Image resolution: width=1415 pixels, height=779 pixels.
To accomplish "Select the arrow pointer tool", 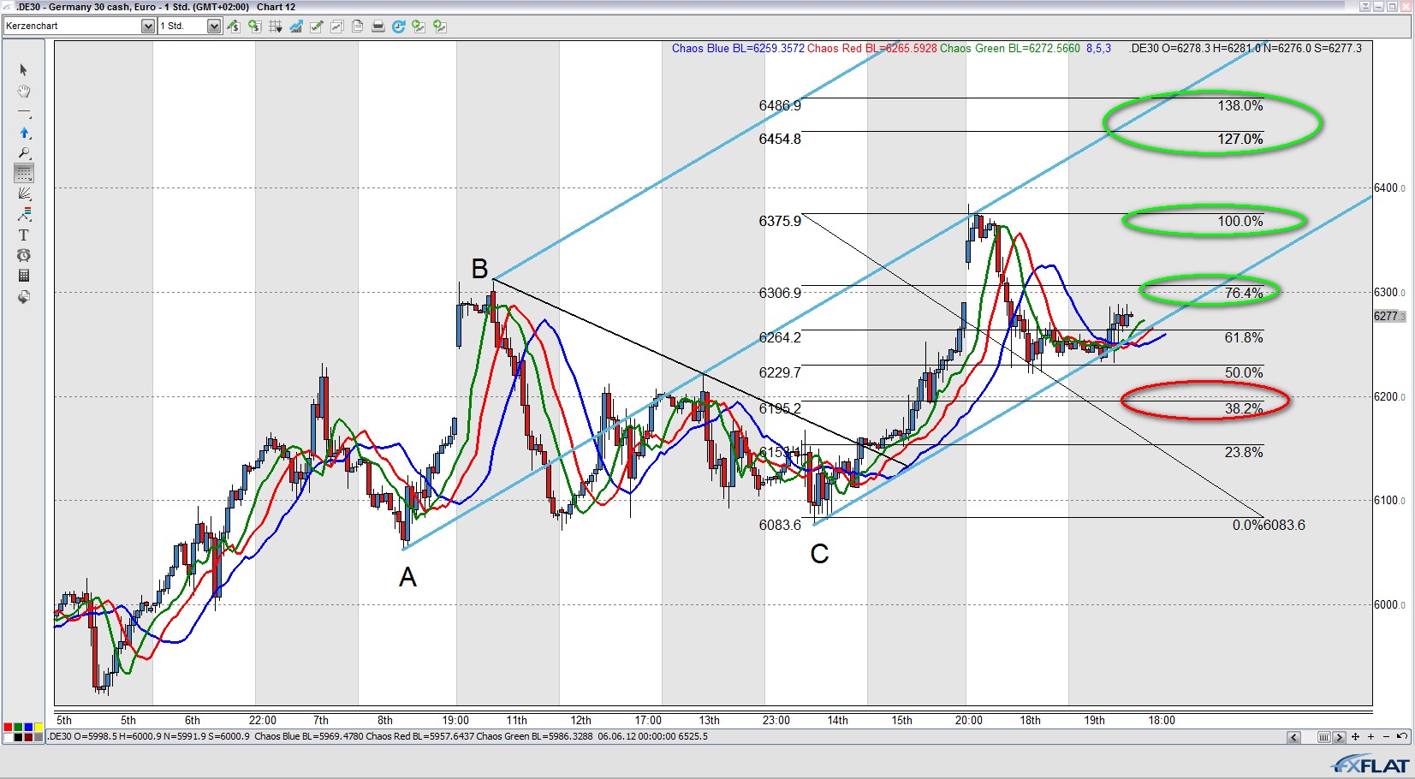I will pyautogui.click(x=24, y=70).
